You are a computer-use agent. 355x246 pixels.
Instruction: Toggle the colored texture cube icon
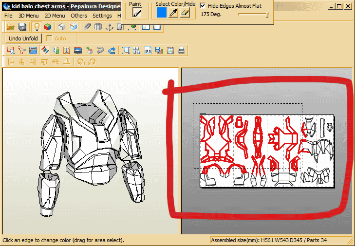48,27
